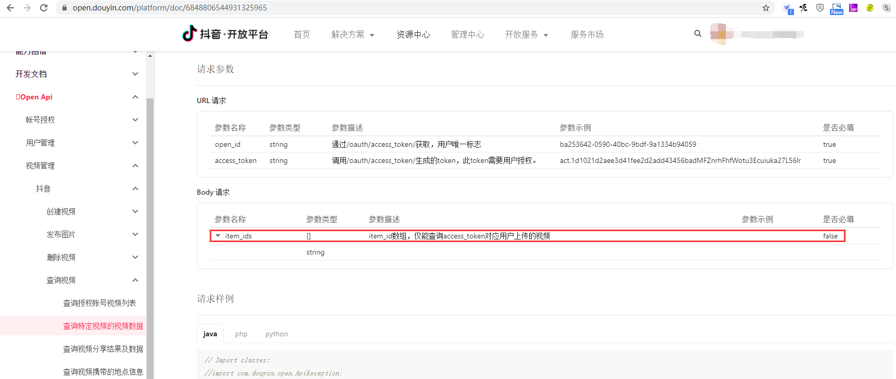The image size is (896, 379).
Task: Click the Douyin open platform logo
Action: point(225,34)
